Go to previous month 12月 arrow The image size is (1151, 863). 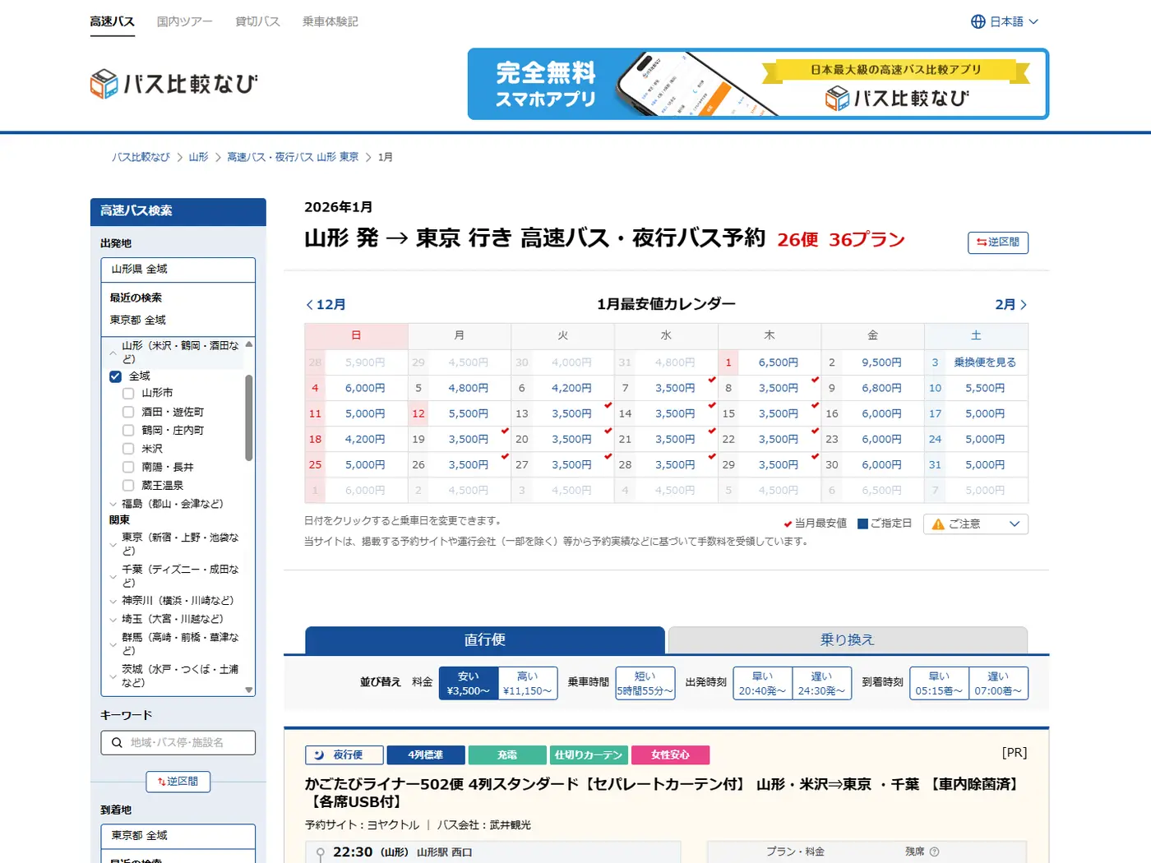(x=310, y=305)
